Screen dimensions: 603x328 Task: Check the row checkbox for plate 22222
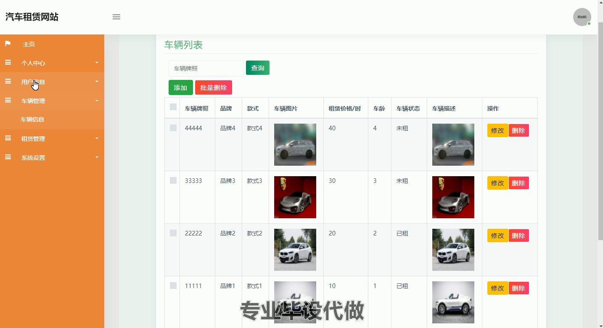pos(173,233)
